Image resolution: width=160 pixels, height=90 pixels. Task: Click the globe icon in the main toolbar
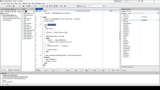coord(14,6)
